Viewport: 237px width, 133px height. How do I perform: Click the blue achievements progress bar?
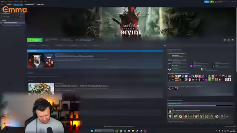[x=192, y=106]
